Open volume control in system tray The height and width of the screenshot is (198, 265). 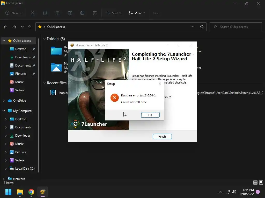tap(234, 192)
